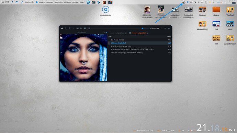Open the Tonen menu

coord(82,2)
